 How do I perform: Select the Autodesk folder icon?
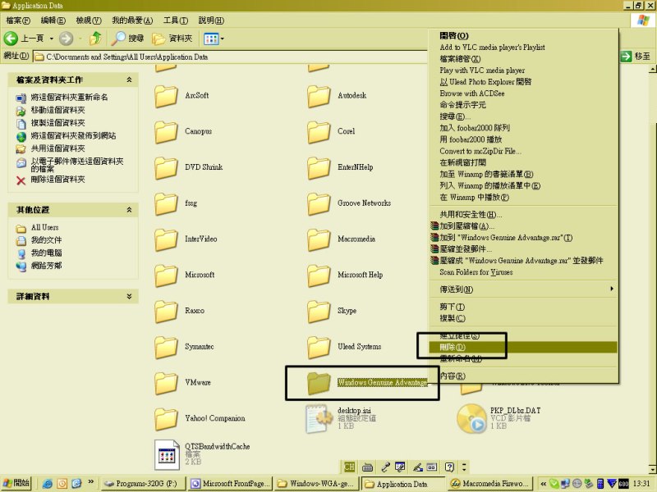[319, 96]
